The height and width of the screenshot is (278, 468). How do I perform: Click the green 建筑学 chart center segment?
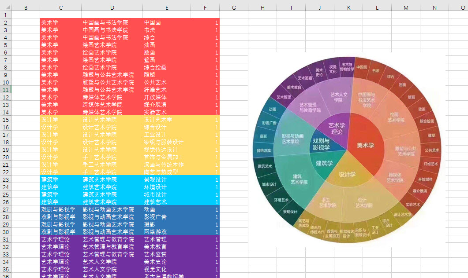324,163
